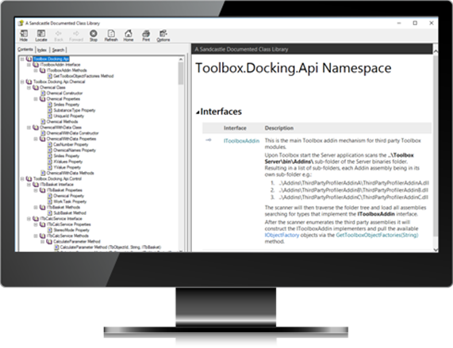
Task: Refresh the help page
Action: click(111, 36)
